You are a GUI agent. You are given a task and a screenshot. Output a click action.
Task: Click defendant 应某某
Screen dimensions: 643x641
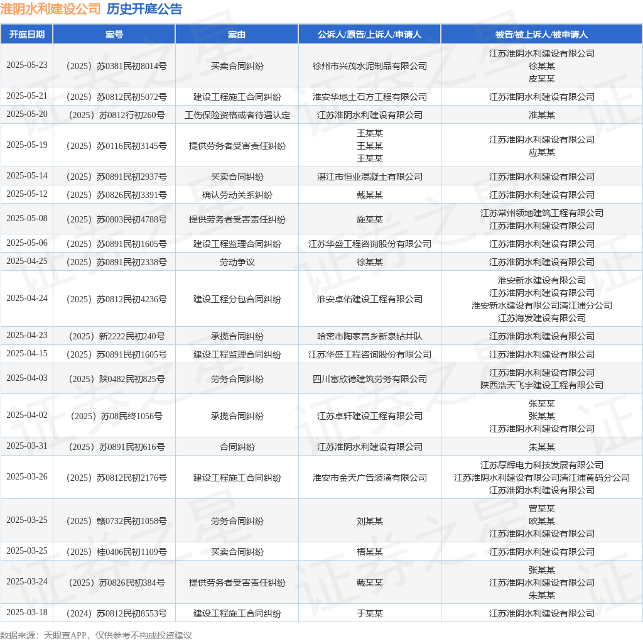(542, 152)
